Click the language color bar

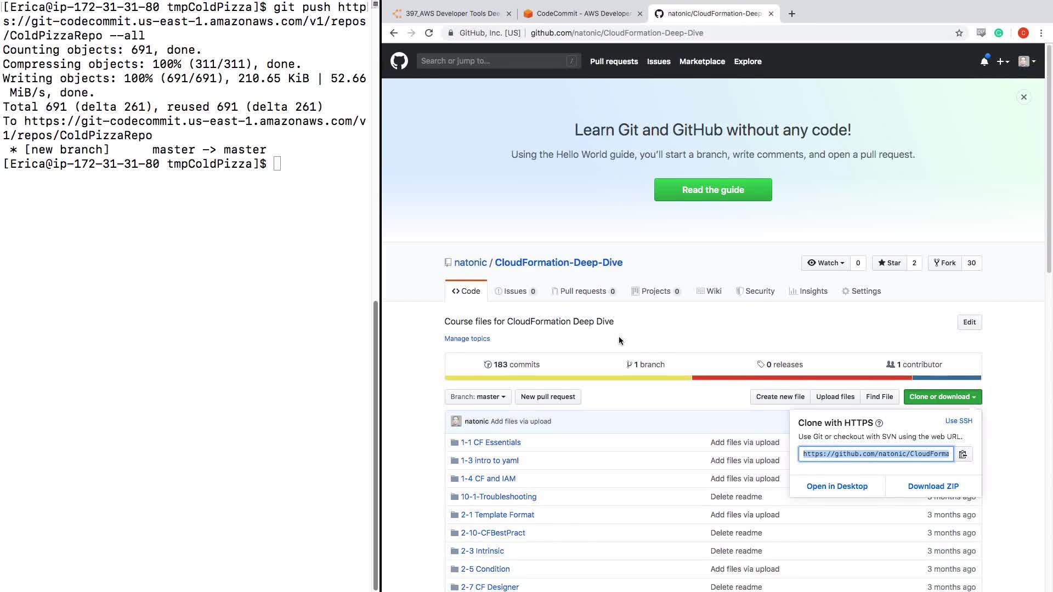click(712, 378)
